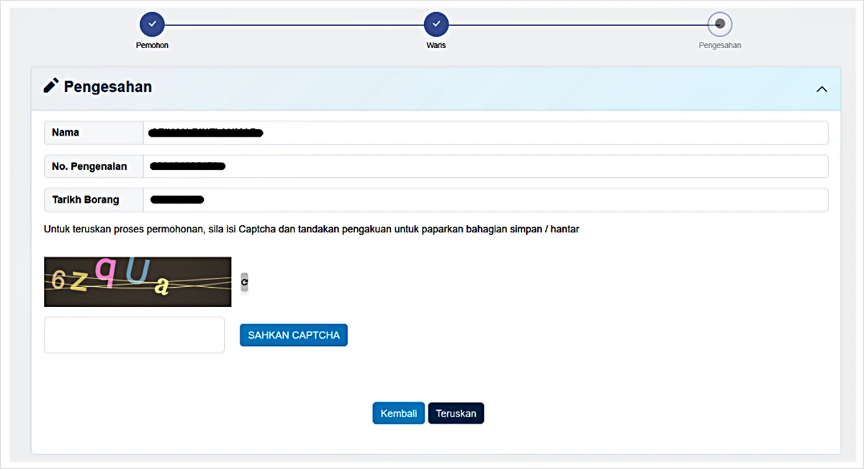
Task: Click the captcha image
Action: [x=138, y=282]
